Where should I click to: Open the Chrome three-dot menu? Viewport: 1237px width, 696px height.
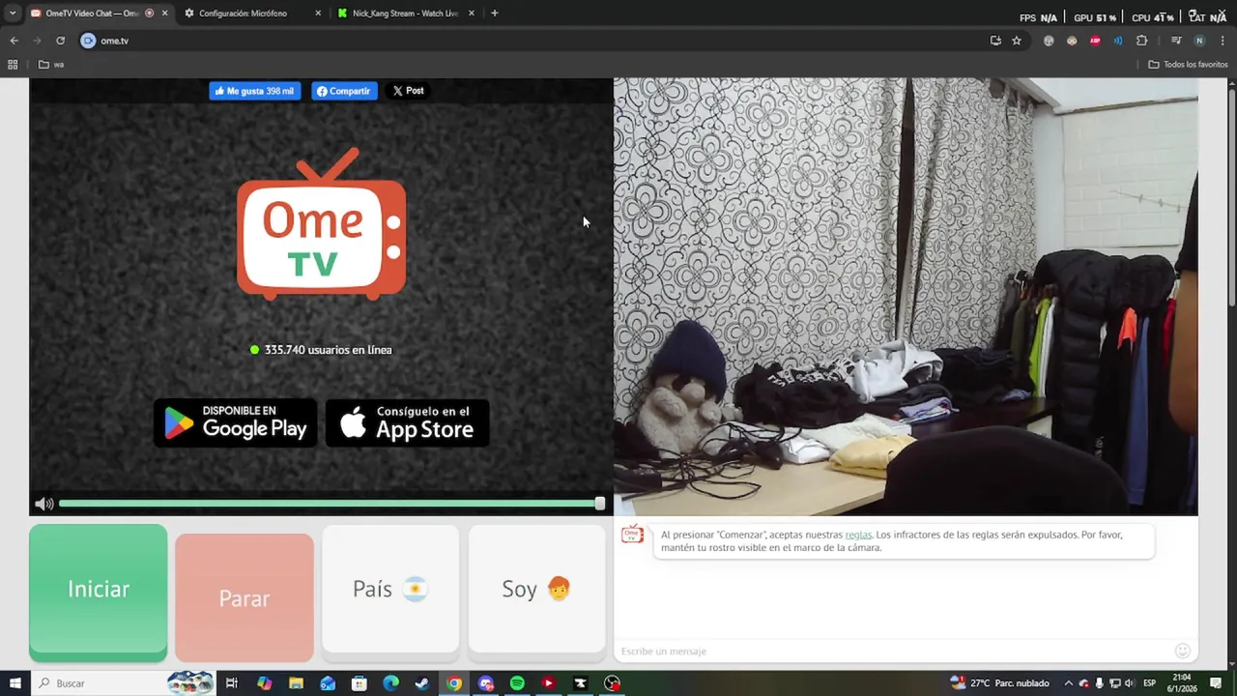pyautogui.click(x=1223, y=41)
